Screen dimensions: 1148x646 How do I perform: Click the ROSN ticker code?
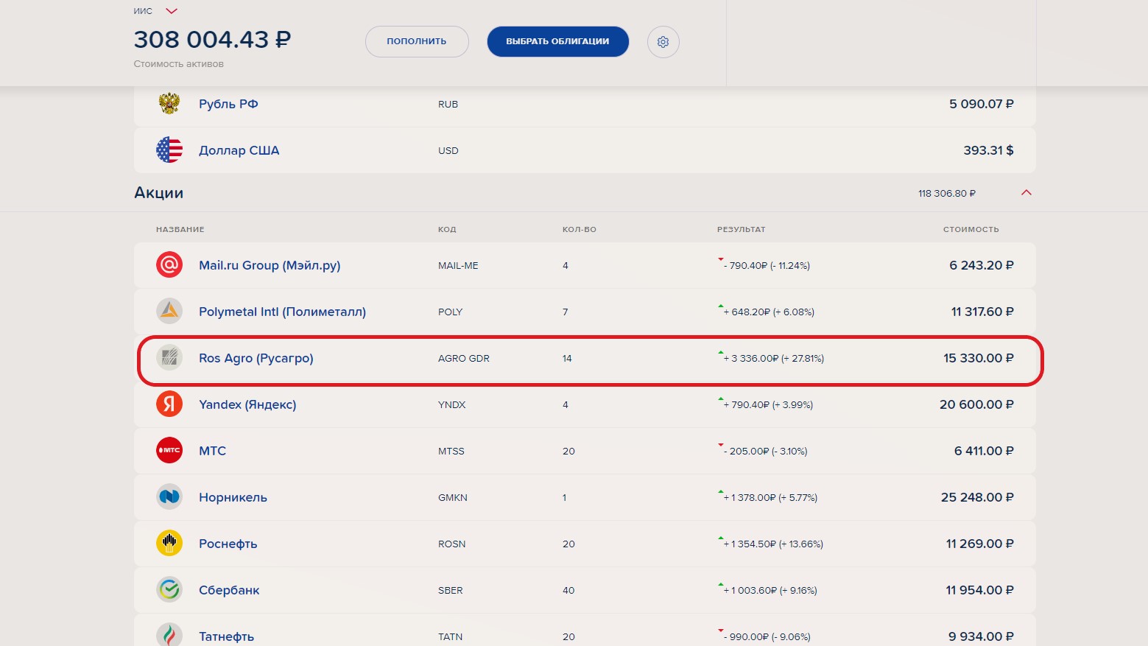(x=452, y=544)
